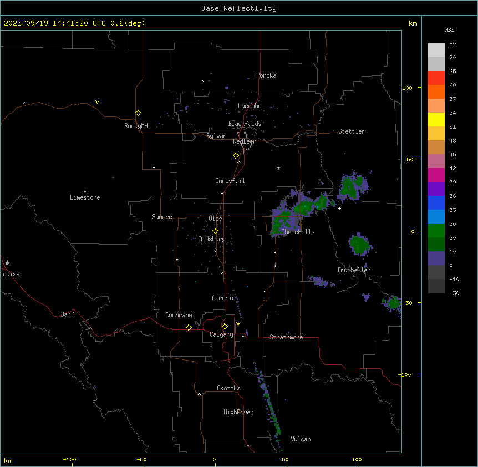
Task: Click the yellow station marker near Olds
Action: [x=215, y=231]
